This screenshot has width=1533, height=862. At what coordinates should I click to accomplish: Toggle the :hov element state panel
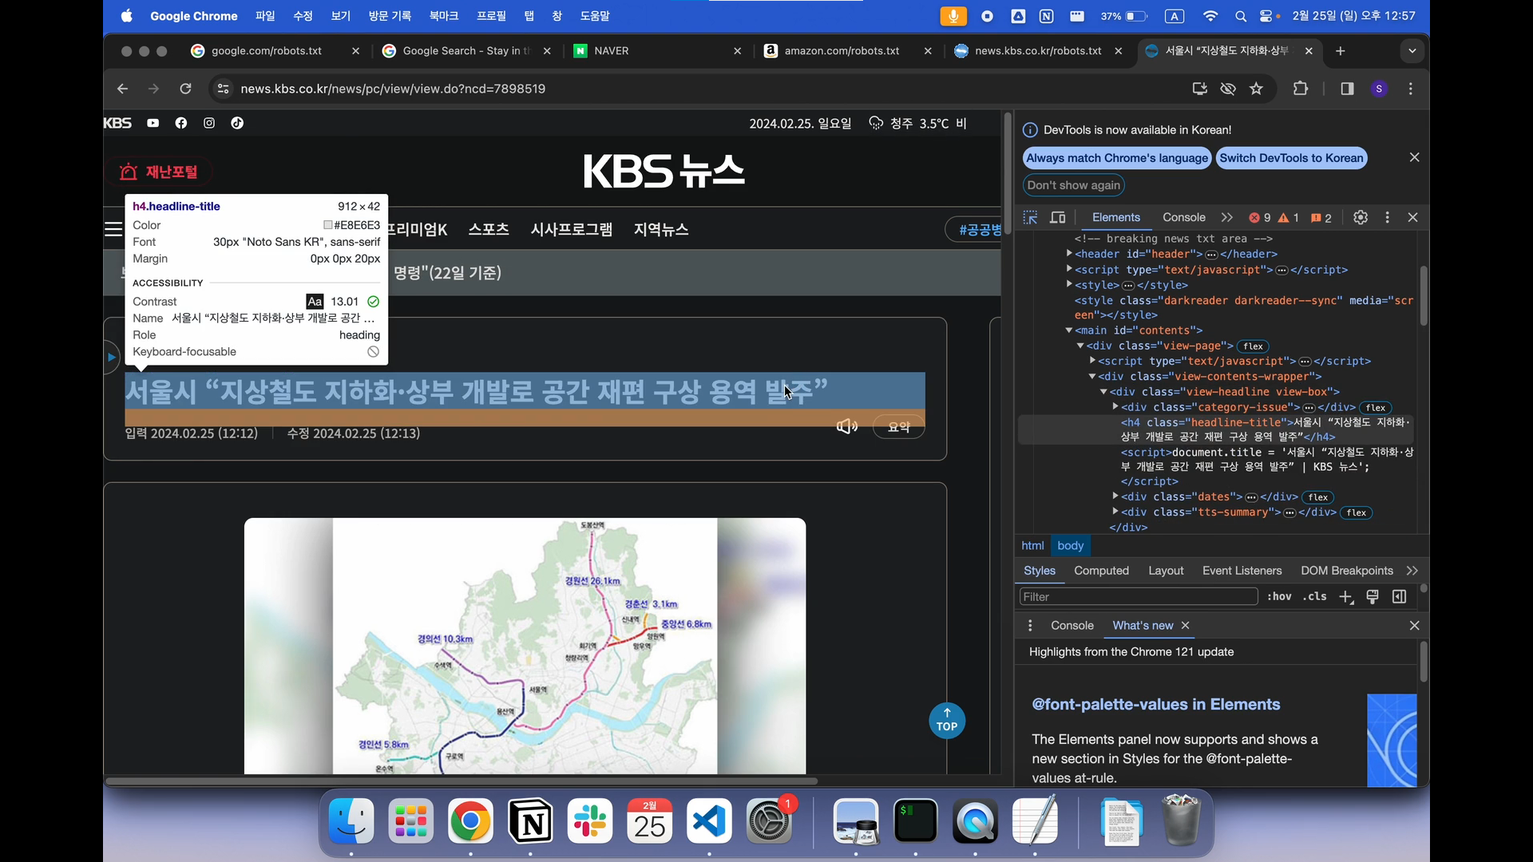(1279, 597)
